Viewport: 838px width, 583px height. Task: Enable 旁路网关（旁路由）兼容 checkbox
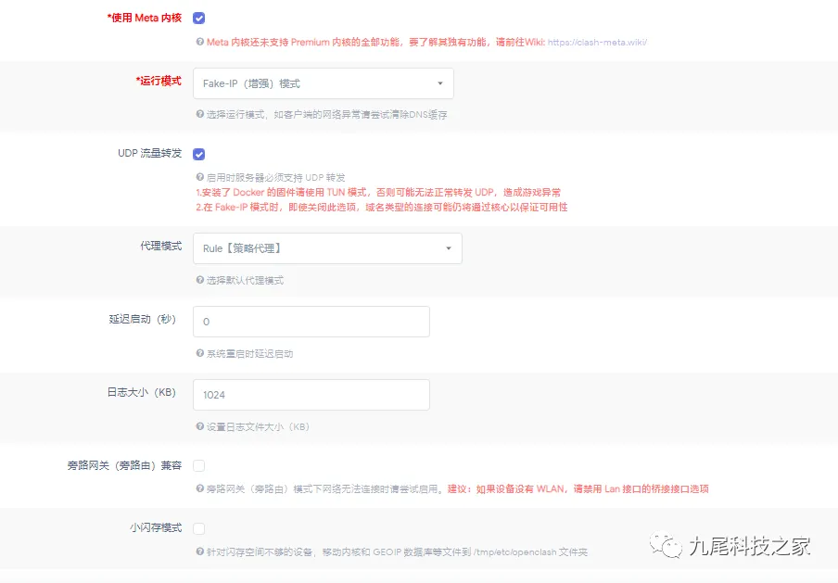click(x=199, y=465)
